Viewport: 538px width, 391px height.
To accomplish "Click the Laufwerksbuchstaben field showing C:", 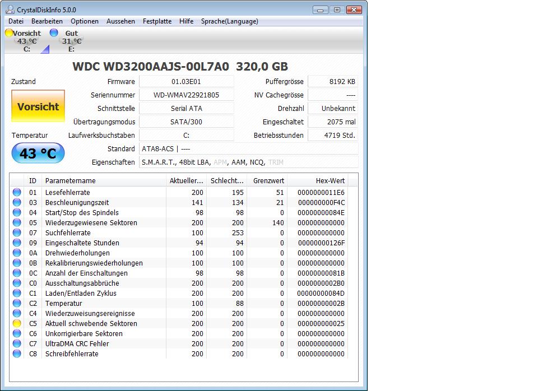I will pyautogui.click(x=186, y=136).
